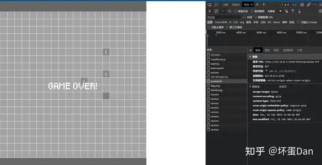Select the wasm.js request
Viewport: 322px width, 165px height.
pyautogui.click(x=227, y=63)
